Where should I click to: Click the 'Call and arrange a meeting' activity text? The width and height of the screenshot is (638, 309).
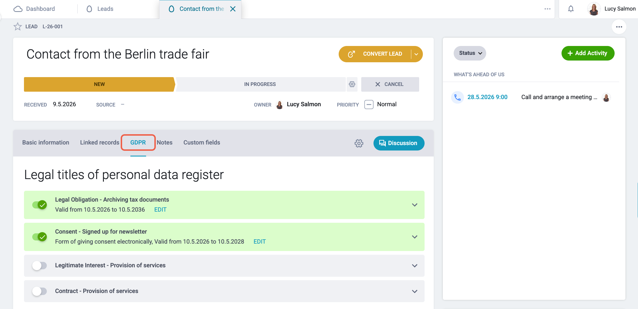pyautogui.click(x=559, y=97)
